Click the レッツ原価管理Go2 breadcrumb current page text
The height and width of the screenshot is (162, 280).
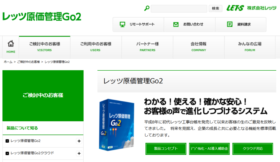click(57, 62)
